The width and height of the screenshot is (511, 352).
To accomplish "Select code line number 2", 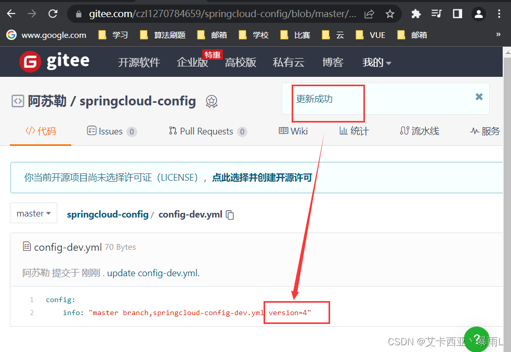I will click(x=32, y=313).
